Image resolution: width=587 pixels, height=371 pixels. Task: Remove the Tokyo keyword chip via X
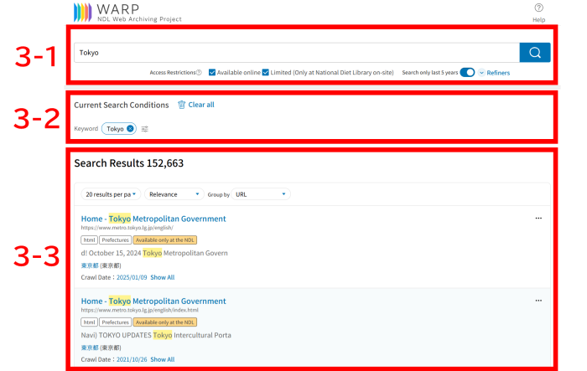(130, 129)
